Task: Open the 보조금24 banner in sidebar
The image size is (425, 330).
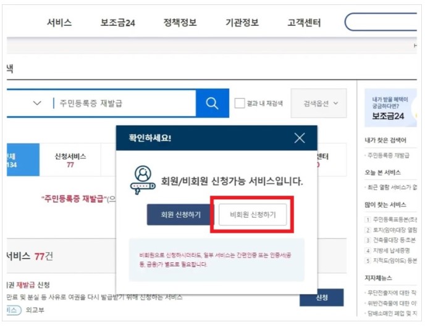Action: 390,108
